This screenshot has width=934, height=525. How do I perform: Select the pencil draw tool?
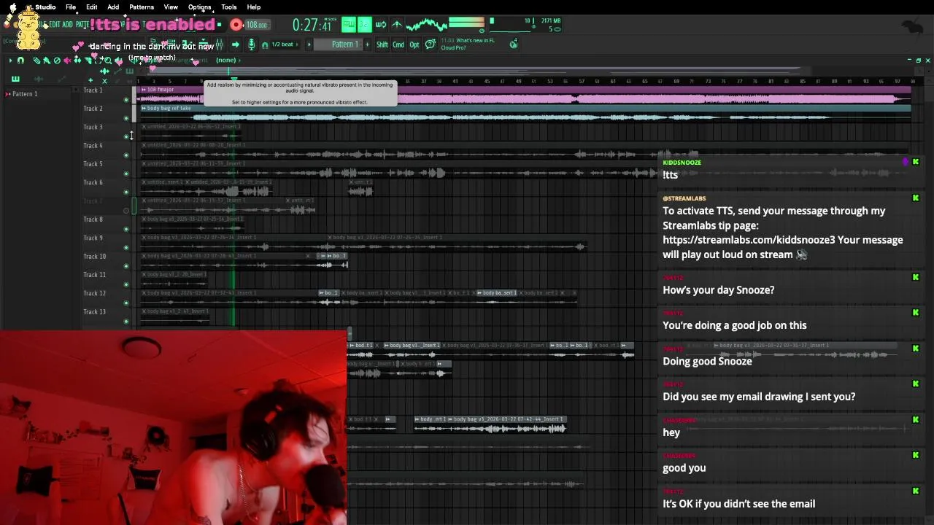tap(37, 61)
